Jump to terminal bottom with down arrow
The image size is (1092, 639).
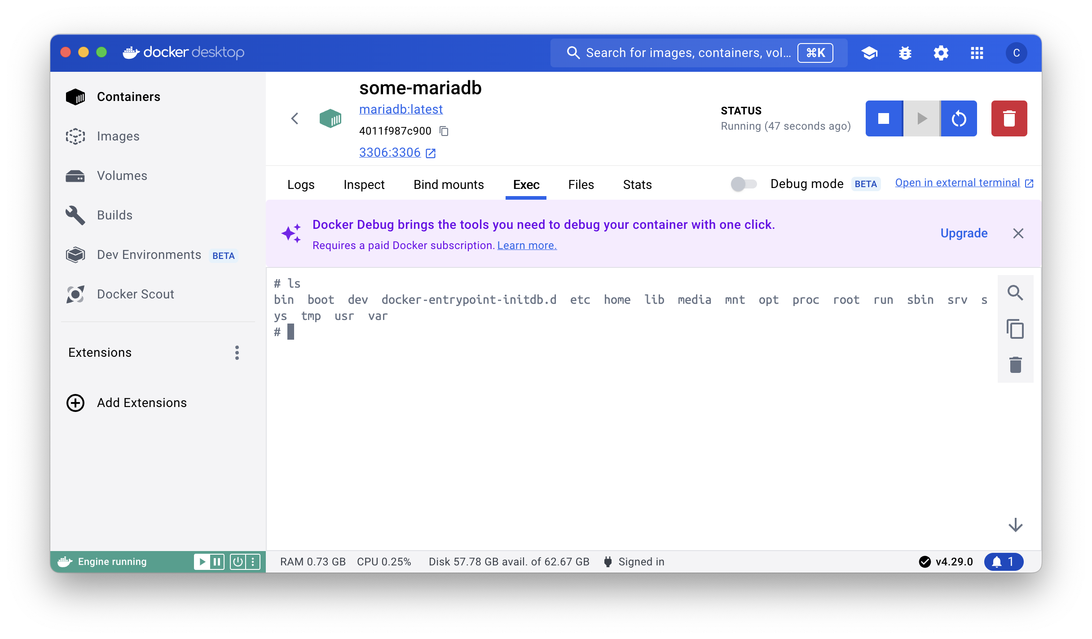point(1015,525)
